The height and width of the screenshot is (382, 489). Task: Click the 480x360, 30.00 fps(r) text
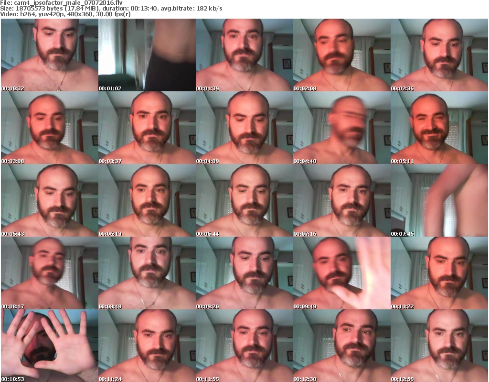coord(98,14)
